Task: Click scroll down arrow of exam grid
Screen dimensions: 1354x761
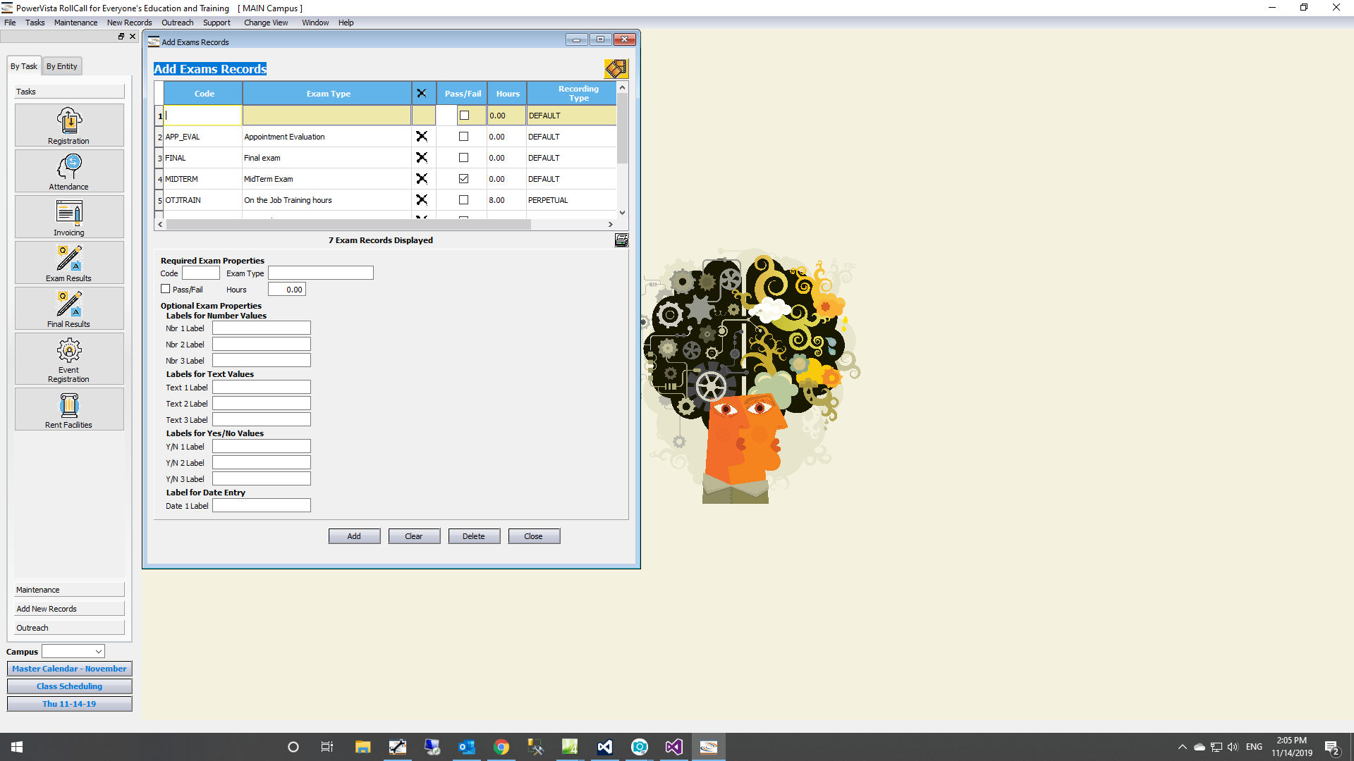Action: point(622,212)
